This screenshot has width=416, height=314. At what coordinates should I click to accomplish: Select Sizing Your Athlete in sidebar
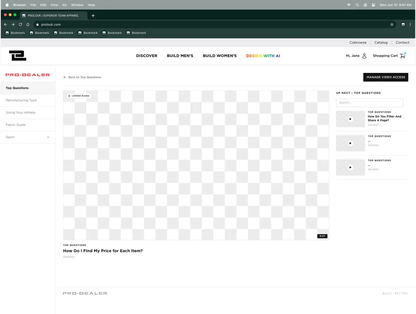point(28,112)
